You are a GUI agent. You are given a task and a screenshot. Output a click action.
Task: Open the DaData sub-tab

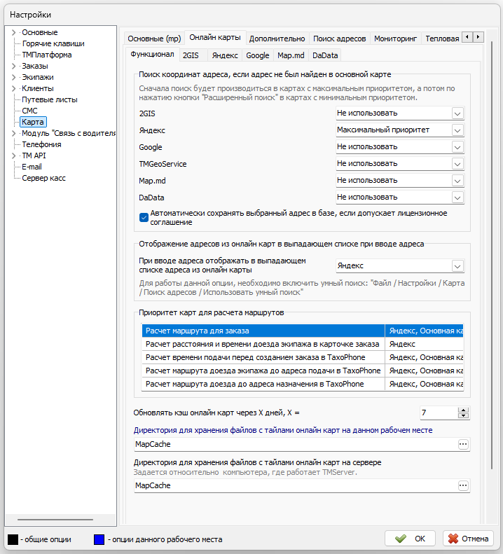pyautogui.click(x=325, y=55)
